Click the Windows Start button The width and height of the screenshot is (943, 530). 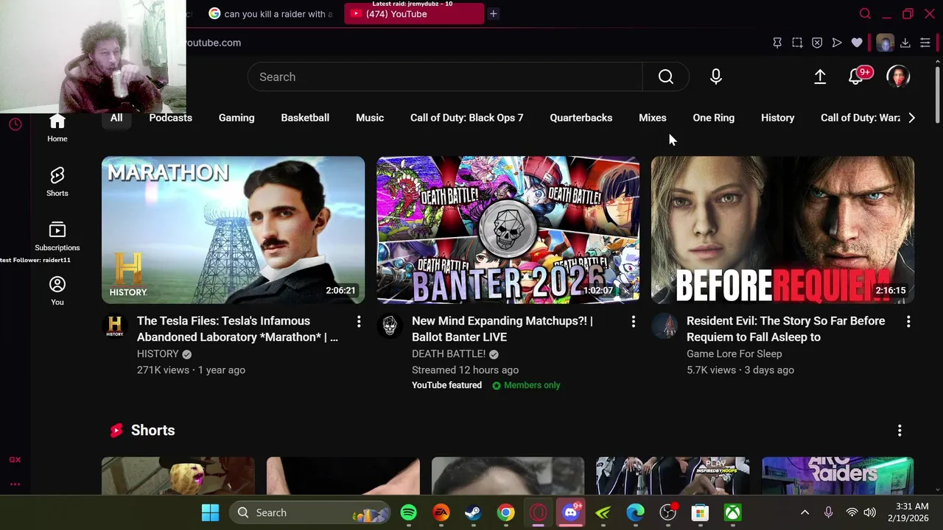pos(210,512)
